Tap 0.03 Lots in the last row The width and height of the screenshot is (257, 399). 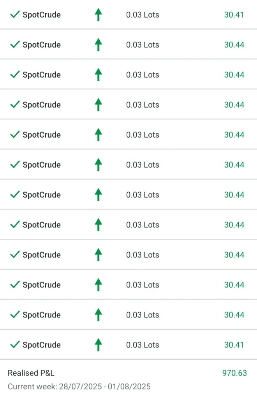pos(143,345)
